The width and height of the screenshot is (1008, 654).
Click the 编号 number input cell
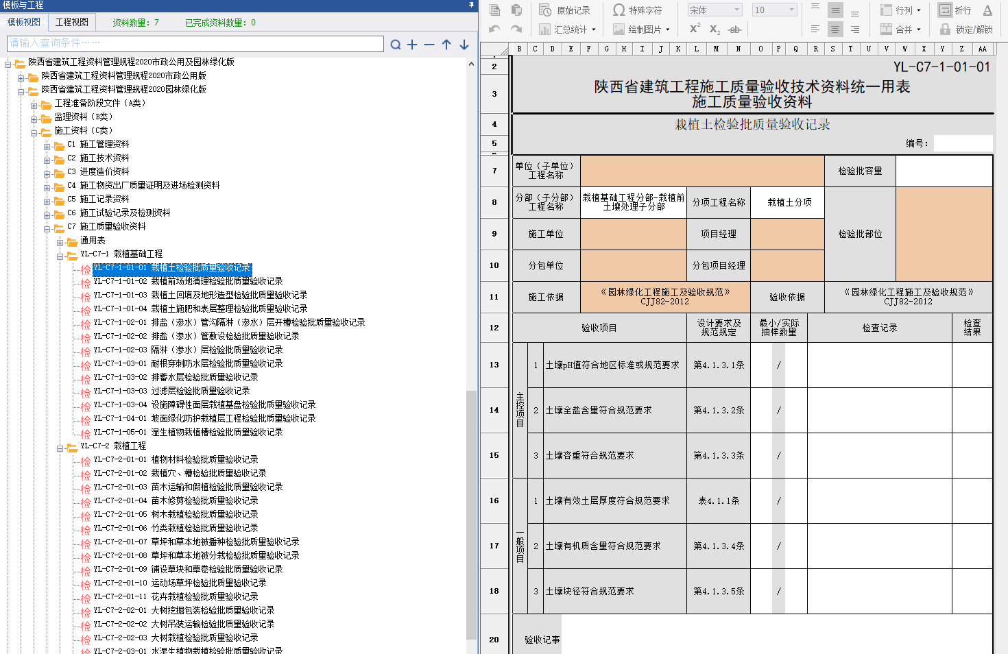(x=963, y=143)
